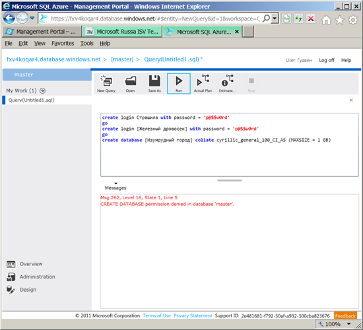The image size is (363, 330).
Task: Go to the browser Home icon
Action: click(x=326, y=20)
